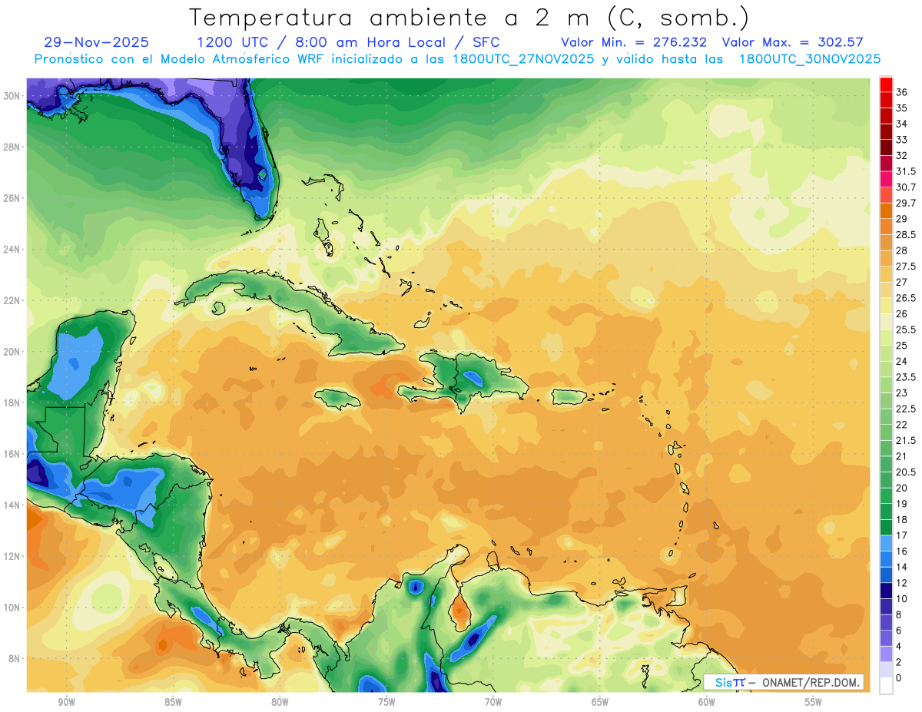
Task: Click legend label "19"
Action: [902, 503]
